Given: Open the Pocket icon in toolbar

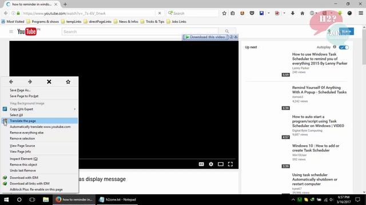Looking at the screenshot, I should pos(252,13).
